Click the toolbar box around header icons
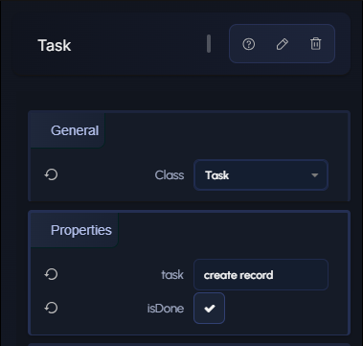Viewport: 363px width, 346px height. (x=282, y=44)
